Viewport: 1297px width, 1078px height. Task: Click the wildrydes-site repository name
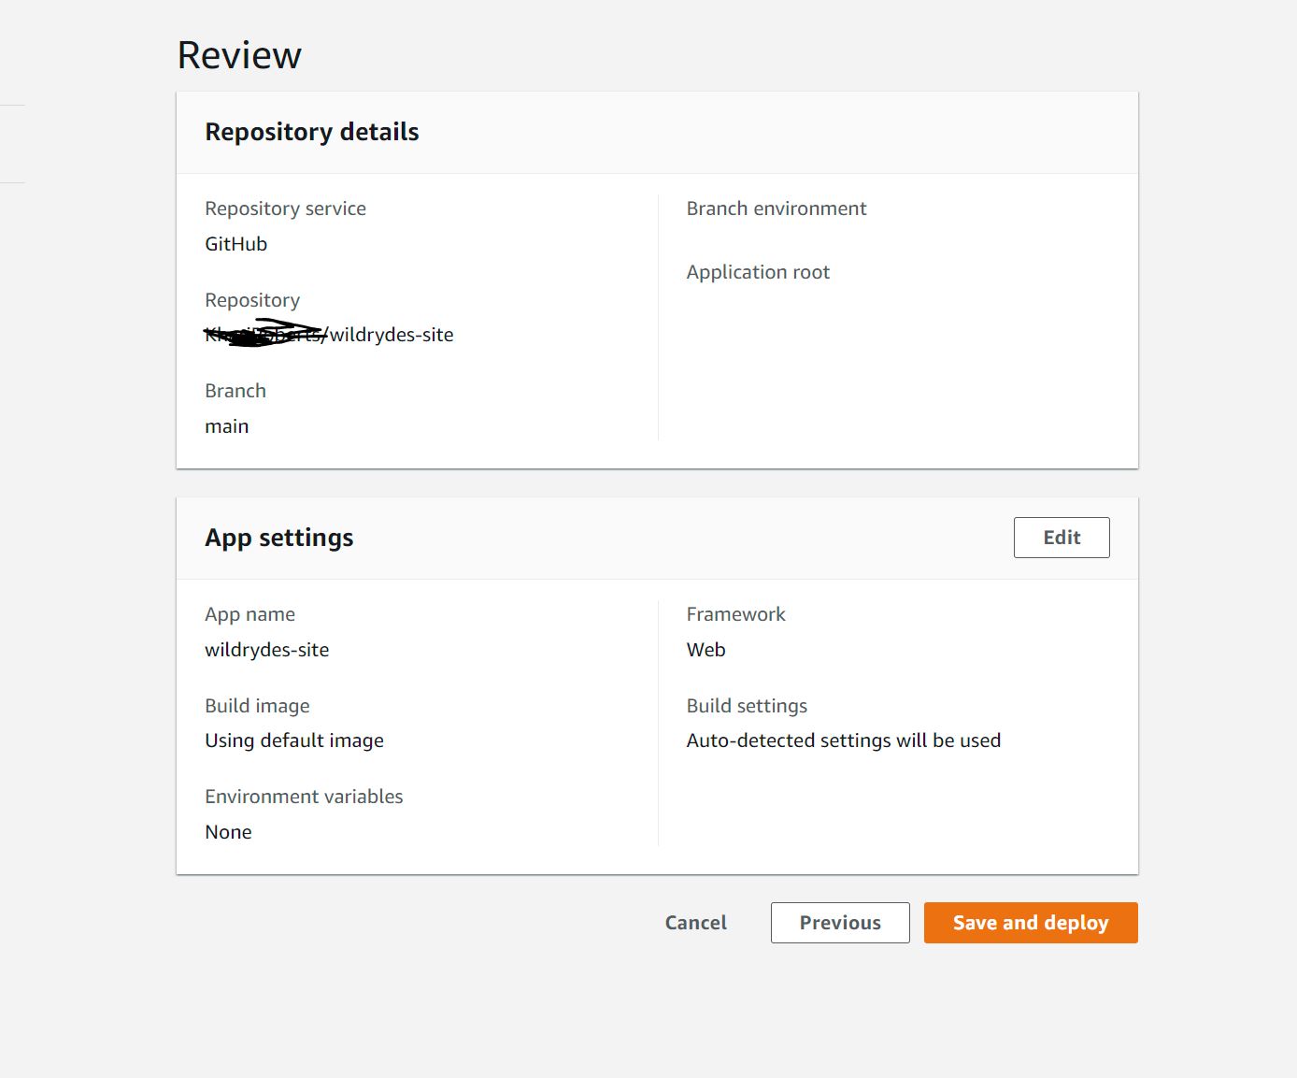[392, 334]
